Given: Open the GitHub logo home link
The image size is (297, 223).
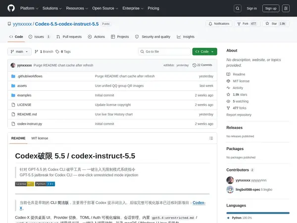Looking at the screenshot, I should tap(11, 8).
